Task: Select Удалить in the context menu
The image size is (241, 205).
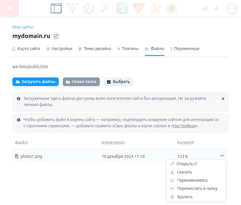Action: click(184, 197)
